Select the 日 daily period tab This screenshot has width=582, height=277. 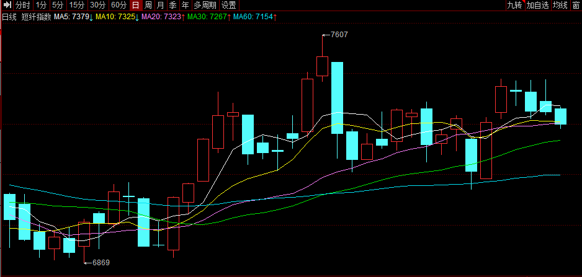tap(136, 5)
